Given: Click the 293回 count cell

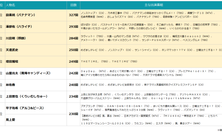Looking at the screenshot, I should (x=74, y=27).
